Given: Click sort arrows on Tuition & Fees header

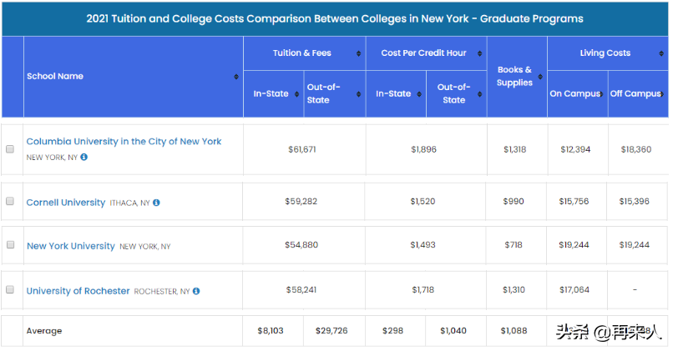Looking at the screenshot, I should [359, 53].
